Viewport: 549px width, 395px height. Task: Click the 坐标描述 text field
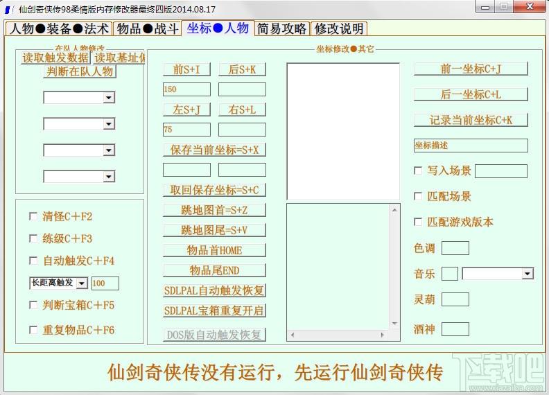pyautogui.click(x=471, y=146)
